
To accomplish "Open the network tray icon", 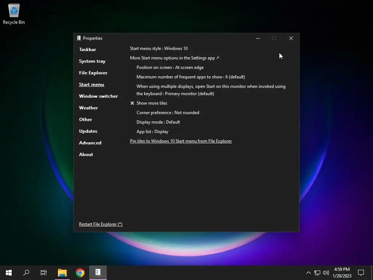I will (x=317, y=273).
